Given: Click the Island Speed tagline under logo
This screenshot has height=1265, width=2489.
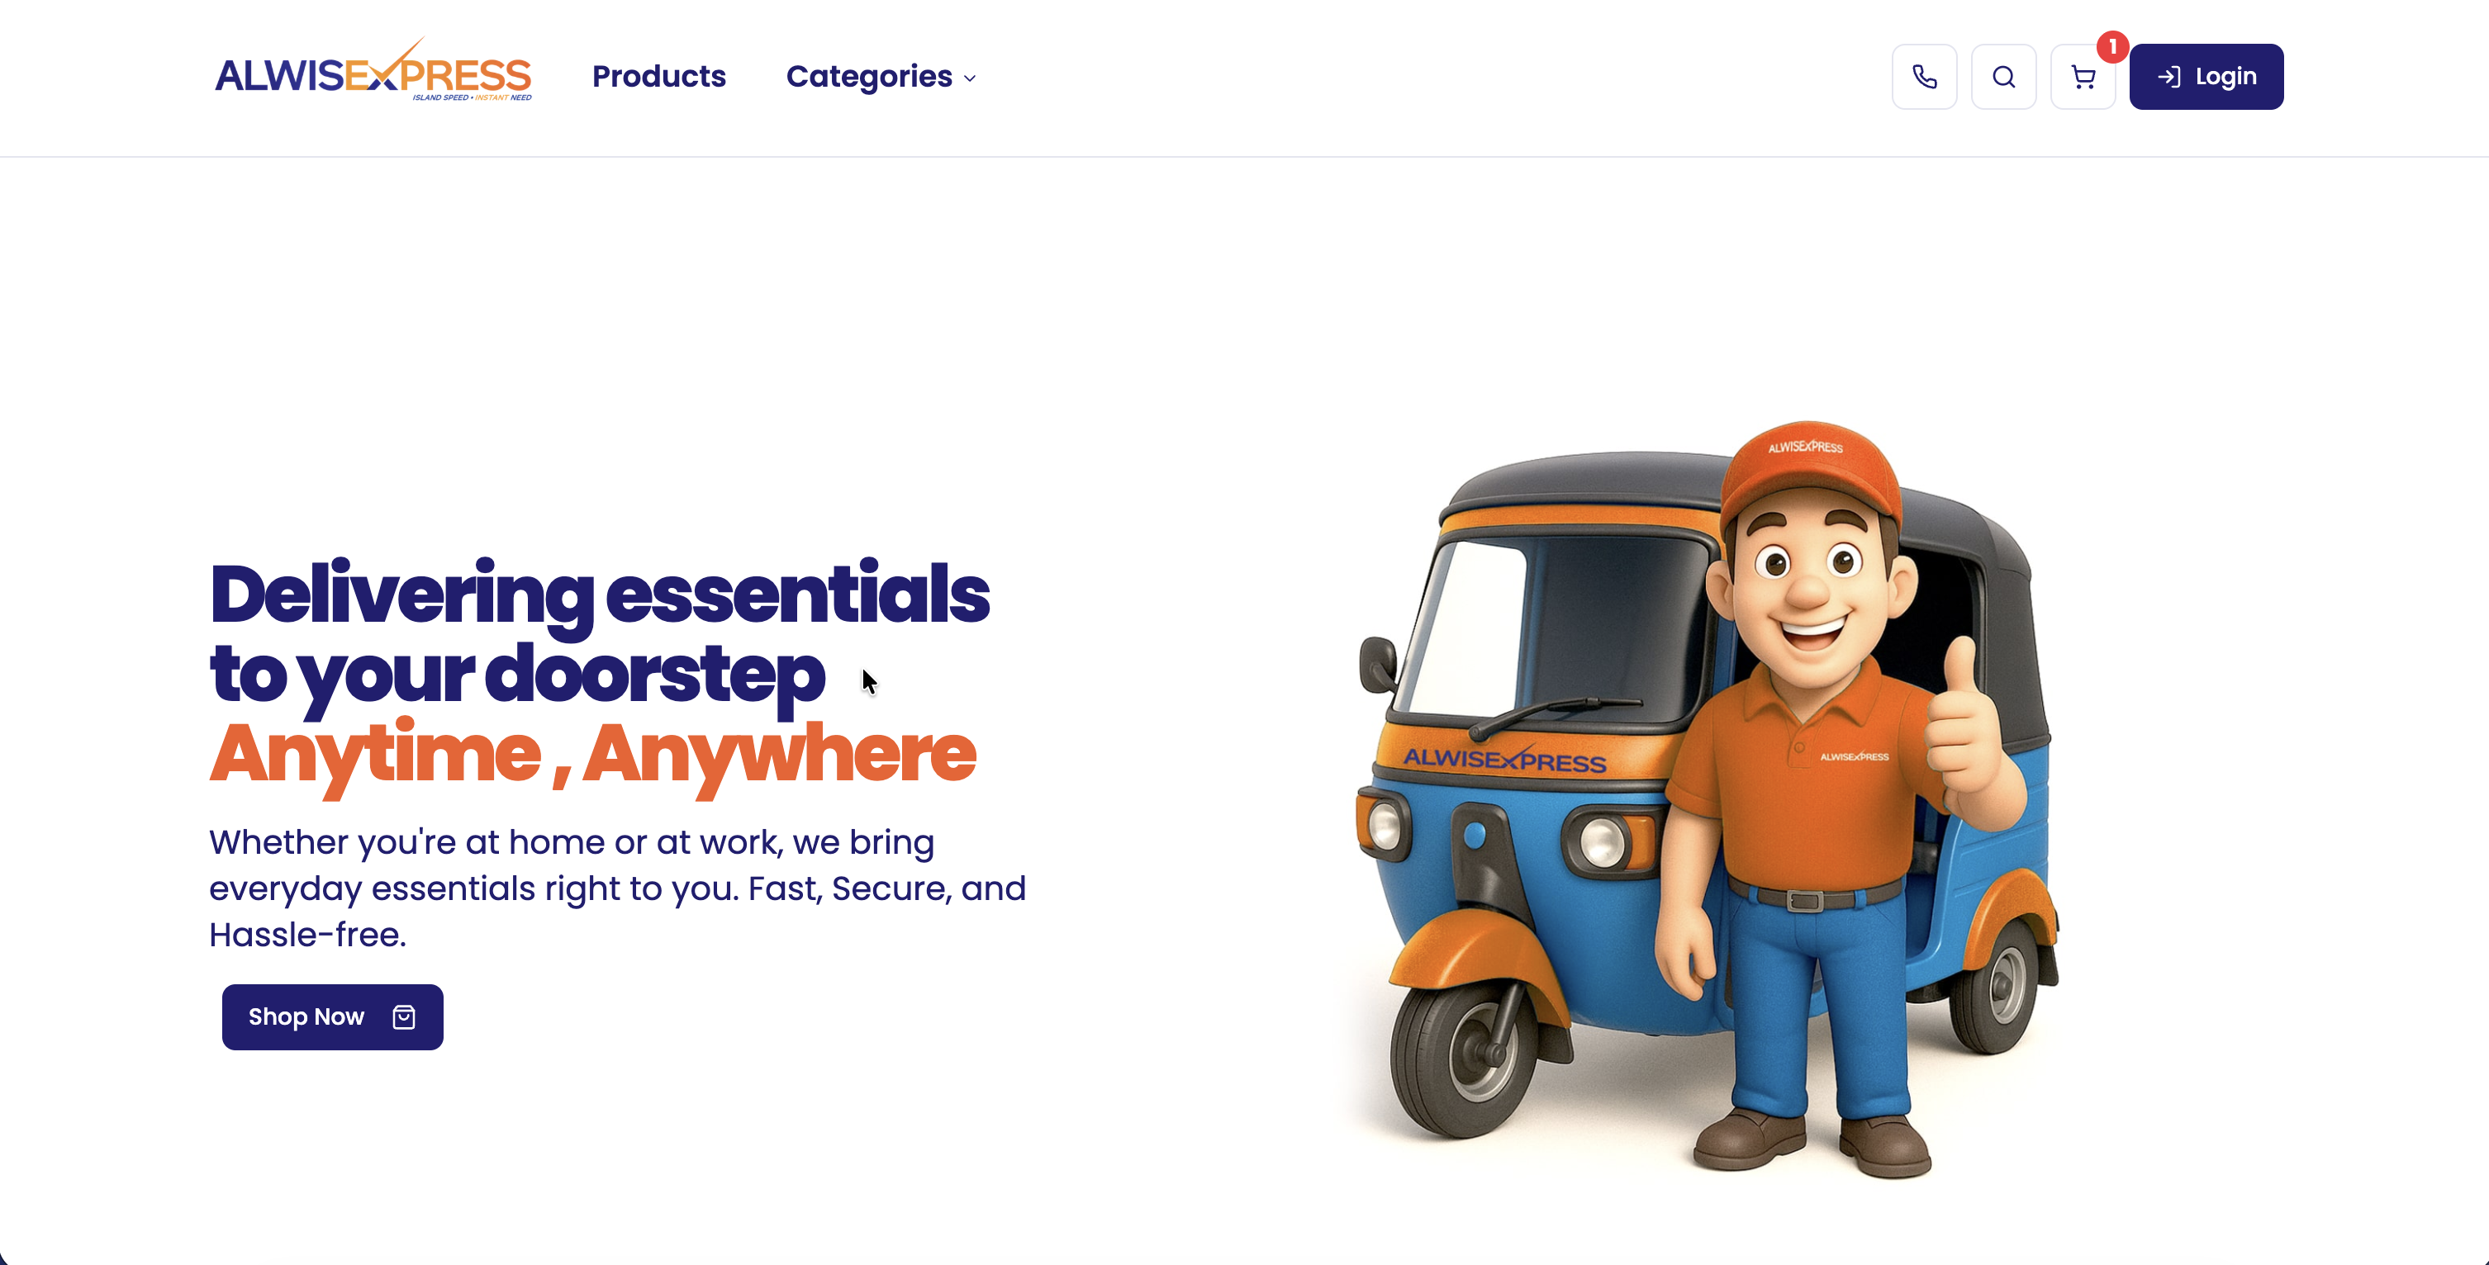Looking at the screenshot, I should (472, 97).
